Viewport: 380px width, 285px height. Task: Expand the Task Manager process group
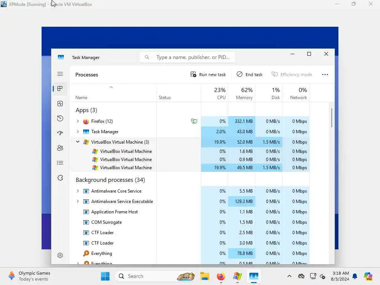coord(78,132)
